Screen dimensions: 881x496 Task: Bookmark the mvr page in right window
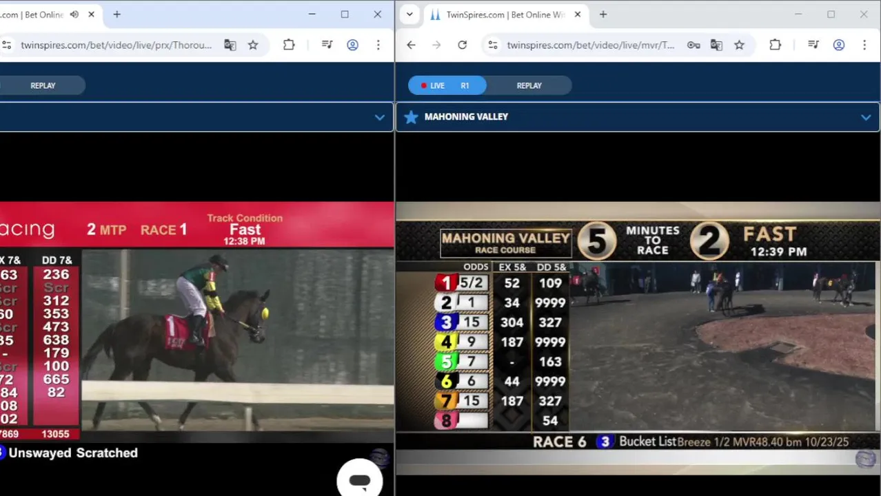point(739,45)
